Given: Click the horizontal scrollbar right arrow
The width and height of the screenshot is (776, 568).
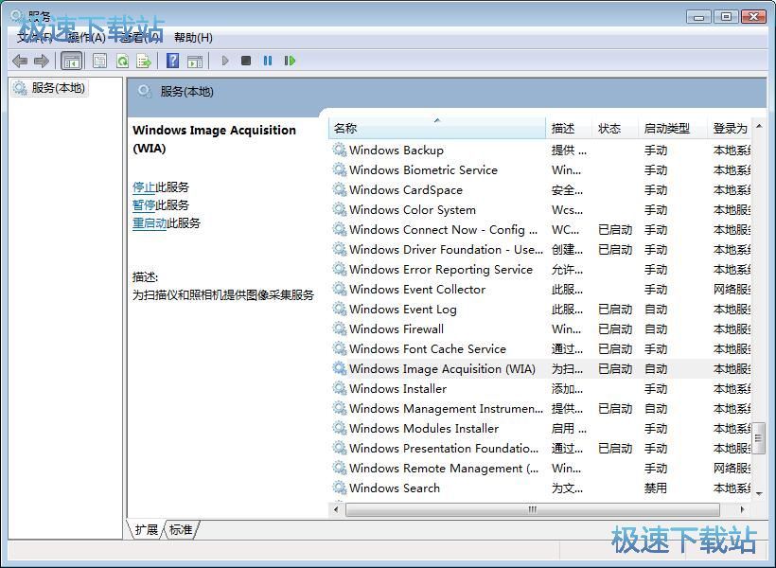Looking at the screenshot, I should (742, 509).
